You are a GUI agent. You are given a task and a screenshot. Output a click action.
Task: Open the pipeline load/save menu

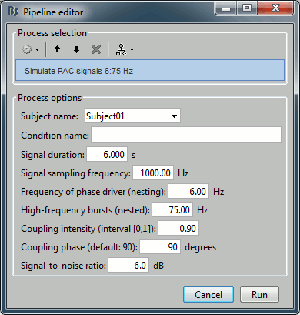125,49
